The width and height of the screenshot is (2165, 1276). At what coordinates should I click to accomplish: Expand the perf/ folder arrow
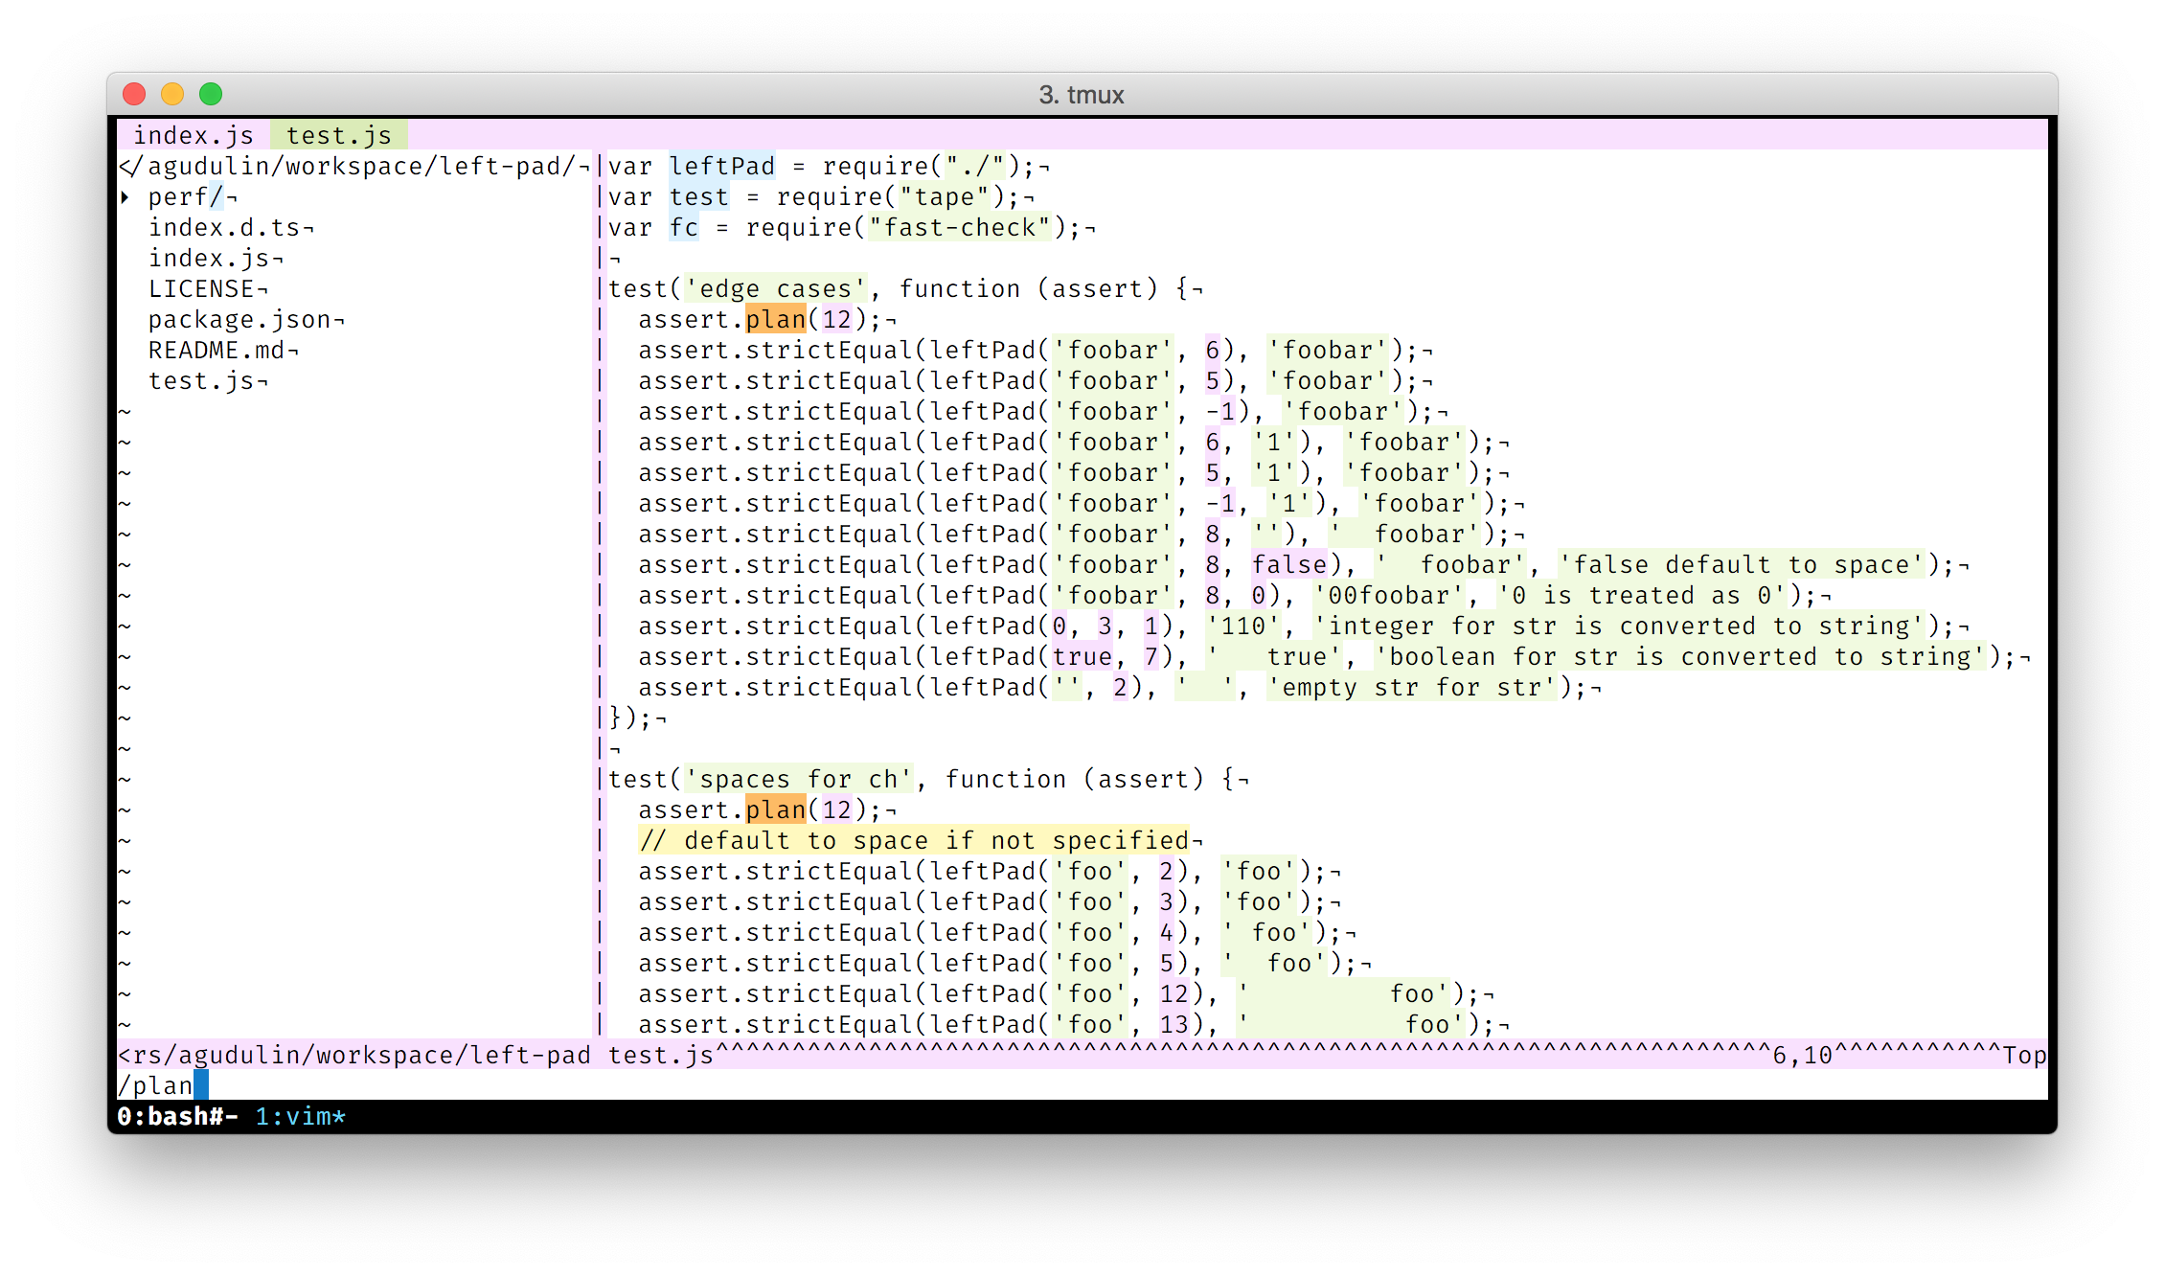point(125,197)
